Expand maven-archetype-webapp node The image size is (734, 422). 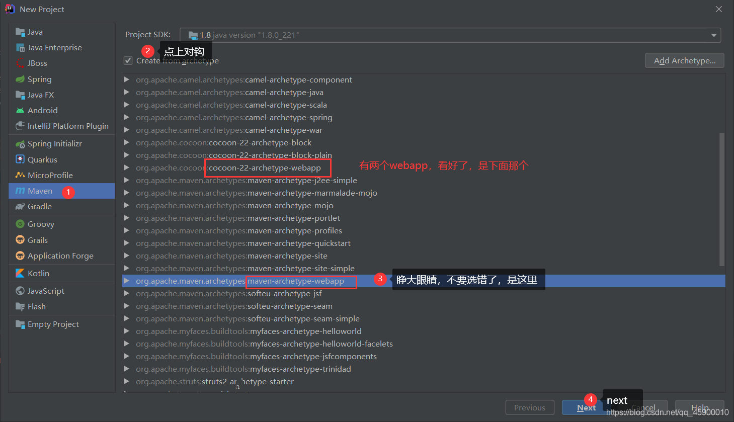pos(127,281)
